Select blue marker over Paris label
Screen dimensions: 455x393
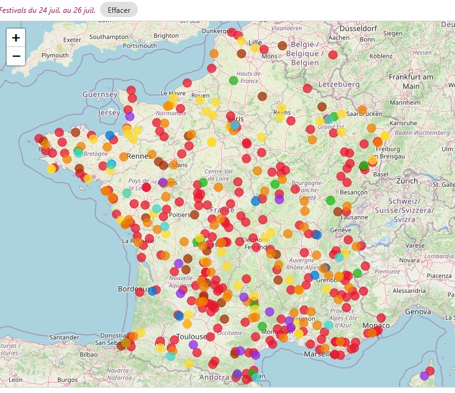[235, 125]
